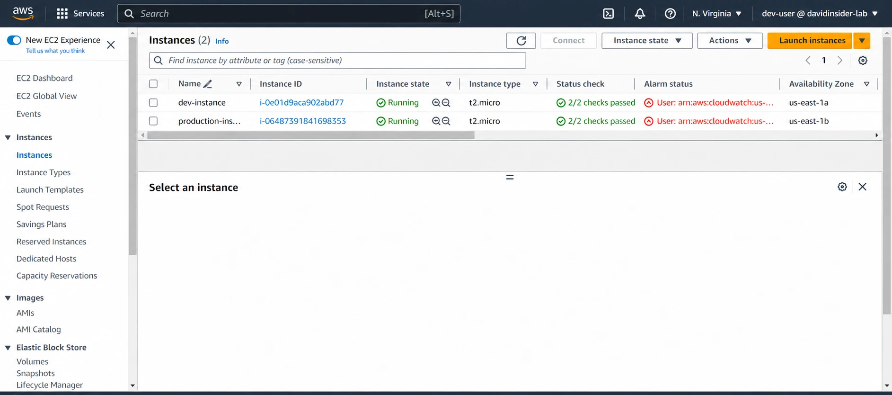Check the select-all instances checkbox

153,84
